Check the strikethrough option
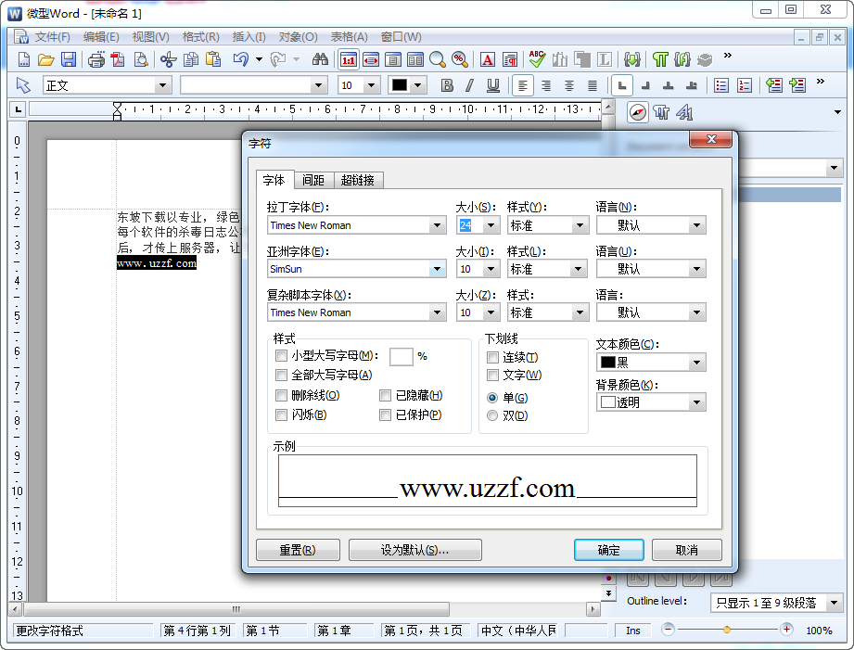This screenshot has width=854, height=650. 281,395
